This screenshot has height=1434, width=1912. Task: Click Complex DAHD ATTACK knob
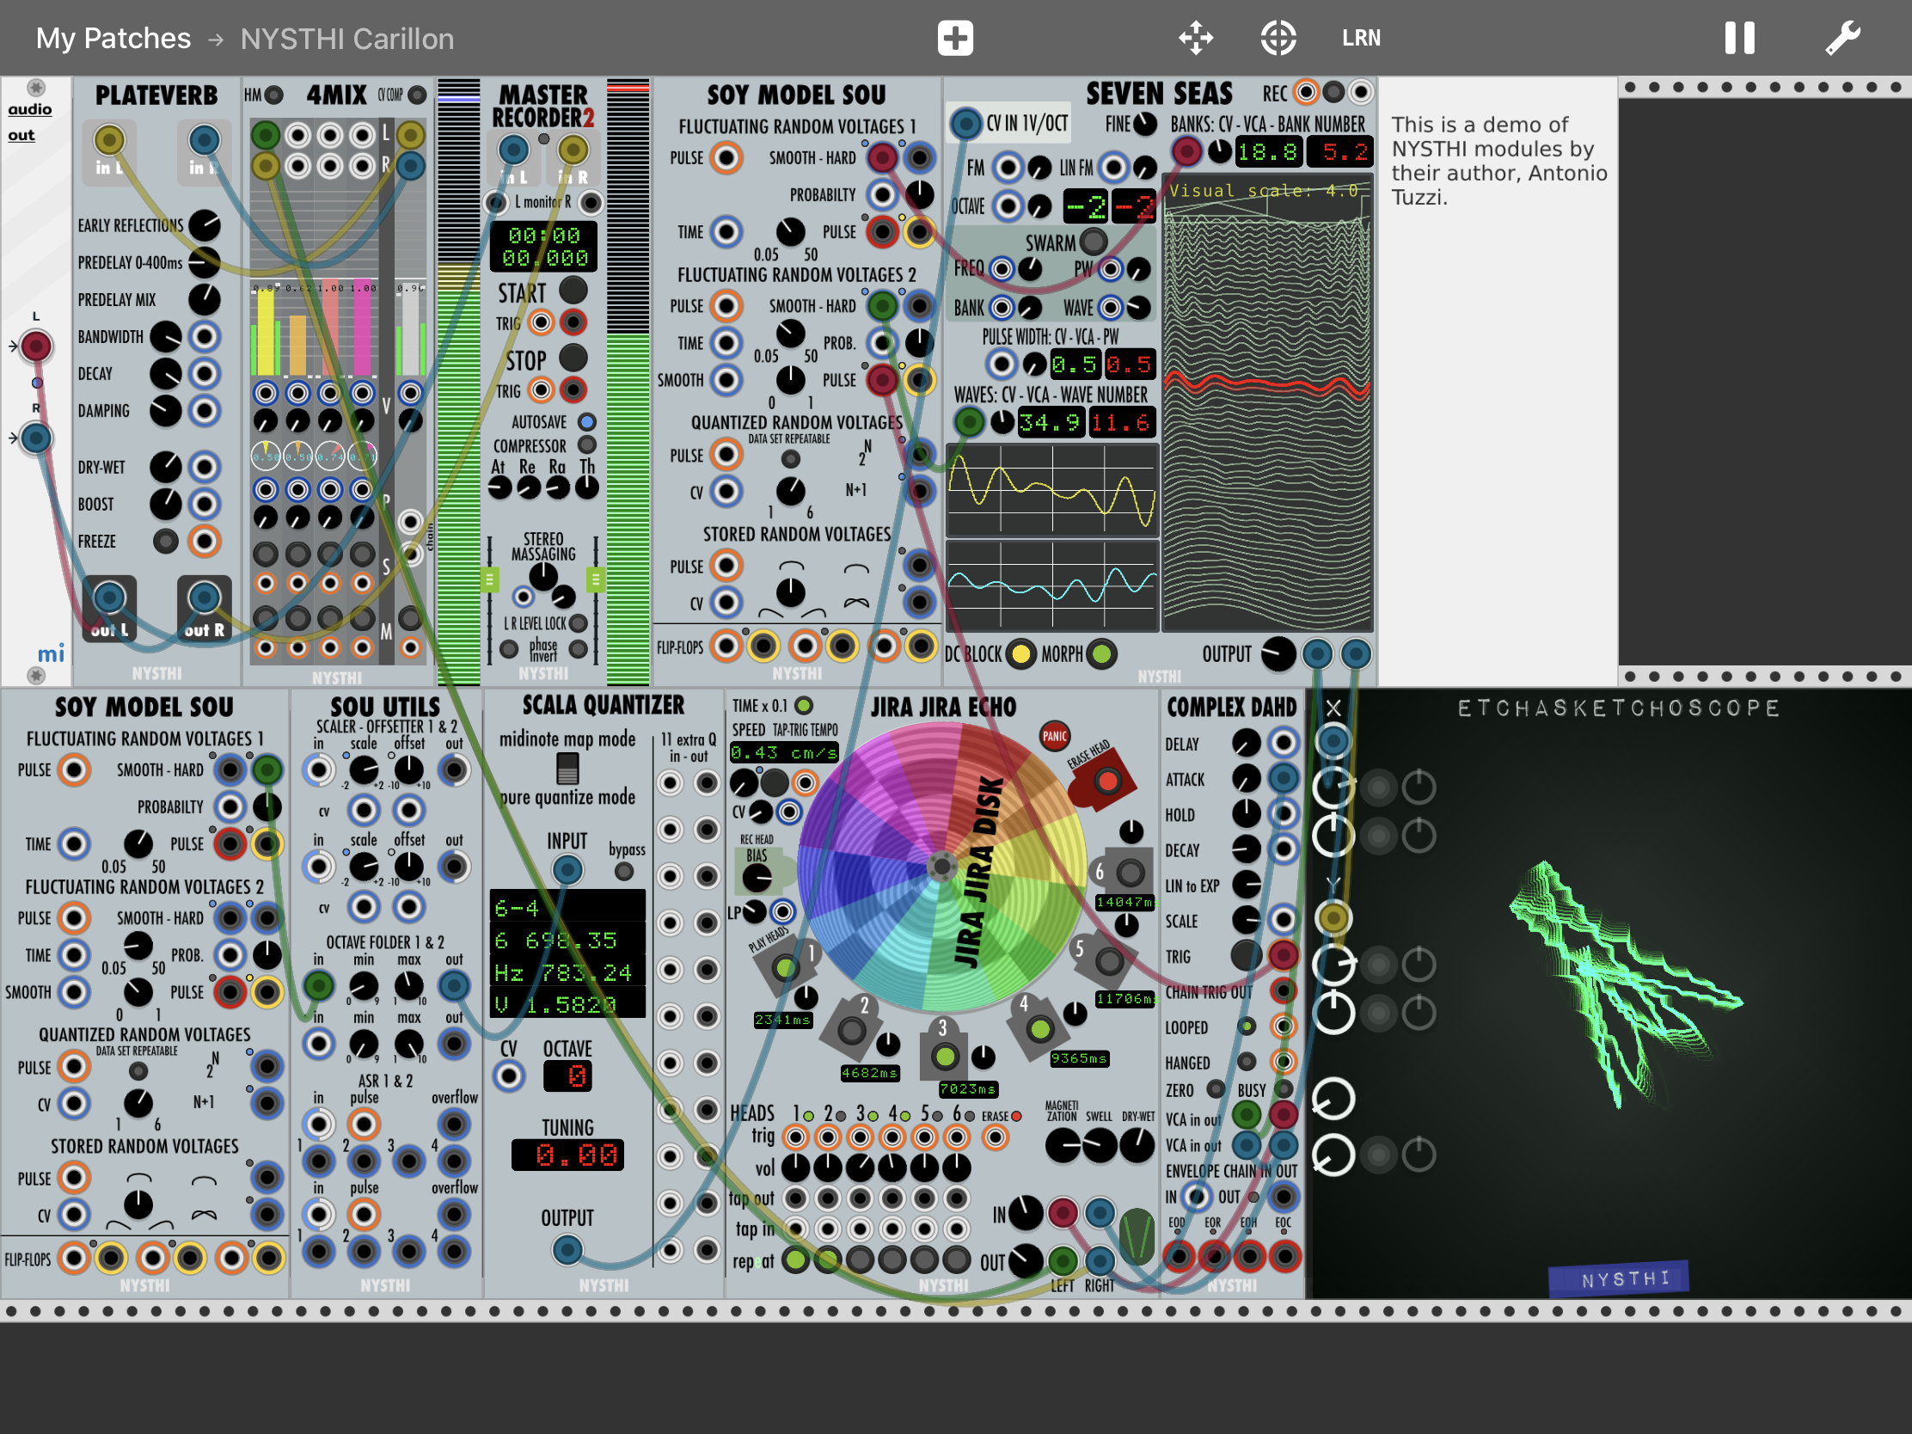(1246, 778)
